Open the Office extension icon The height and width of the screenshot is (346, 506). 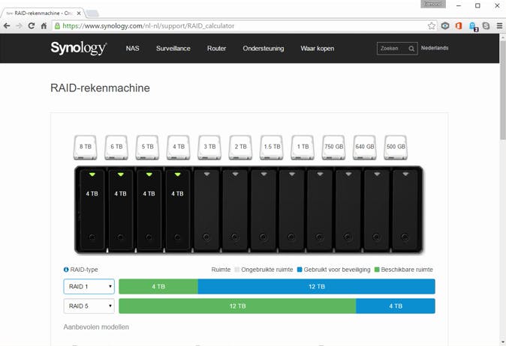pos(459,25)
